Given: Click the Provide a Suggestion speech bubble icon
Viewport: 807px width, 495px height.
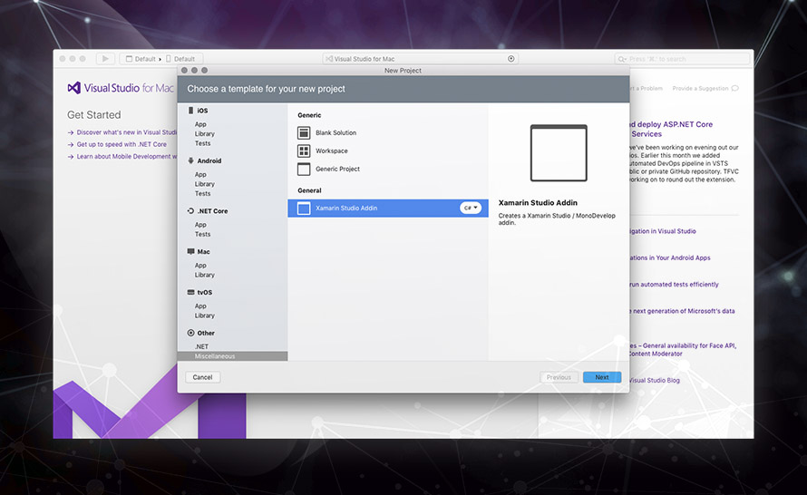Looking at the screenshot, I should pyautogui.click(x=735, y=89).
